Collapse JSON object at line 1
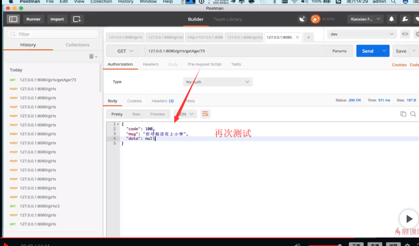The image size is (419, 246). tap(118, 124)
